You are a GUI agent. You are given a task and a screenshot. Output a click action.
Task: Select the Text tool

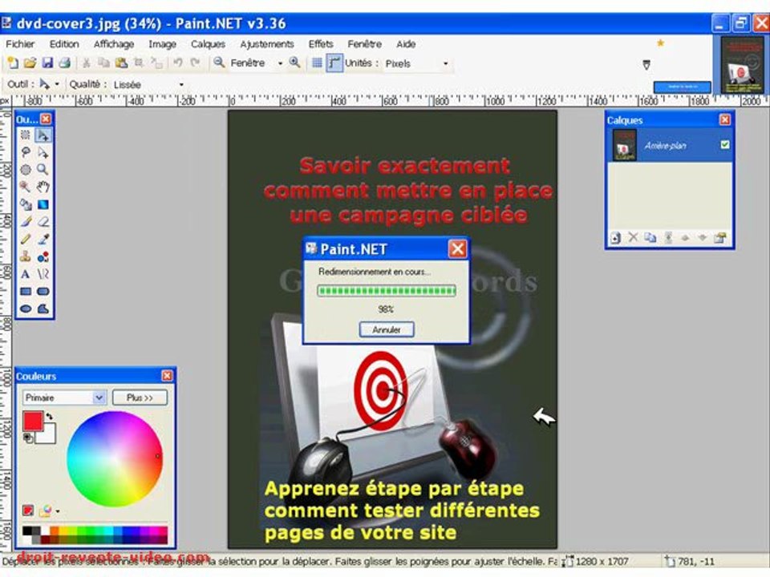click(26, 274)
